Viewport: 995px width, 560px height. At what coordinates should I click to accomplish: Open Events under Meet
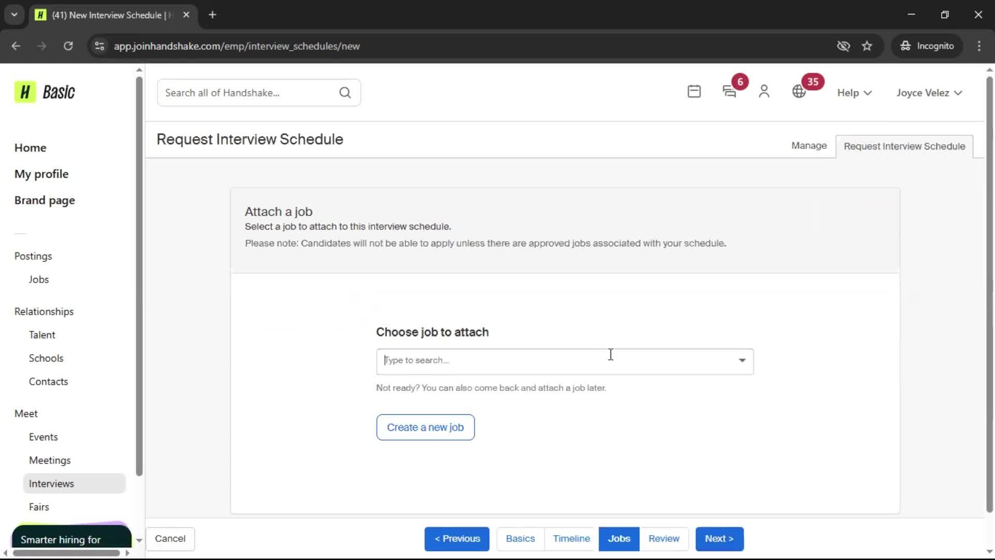tap(43, 437)
